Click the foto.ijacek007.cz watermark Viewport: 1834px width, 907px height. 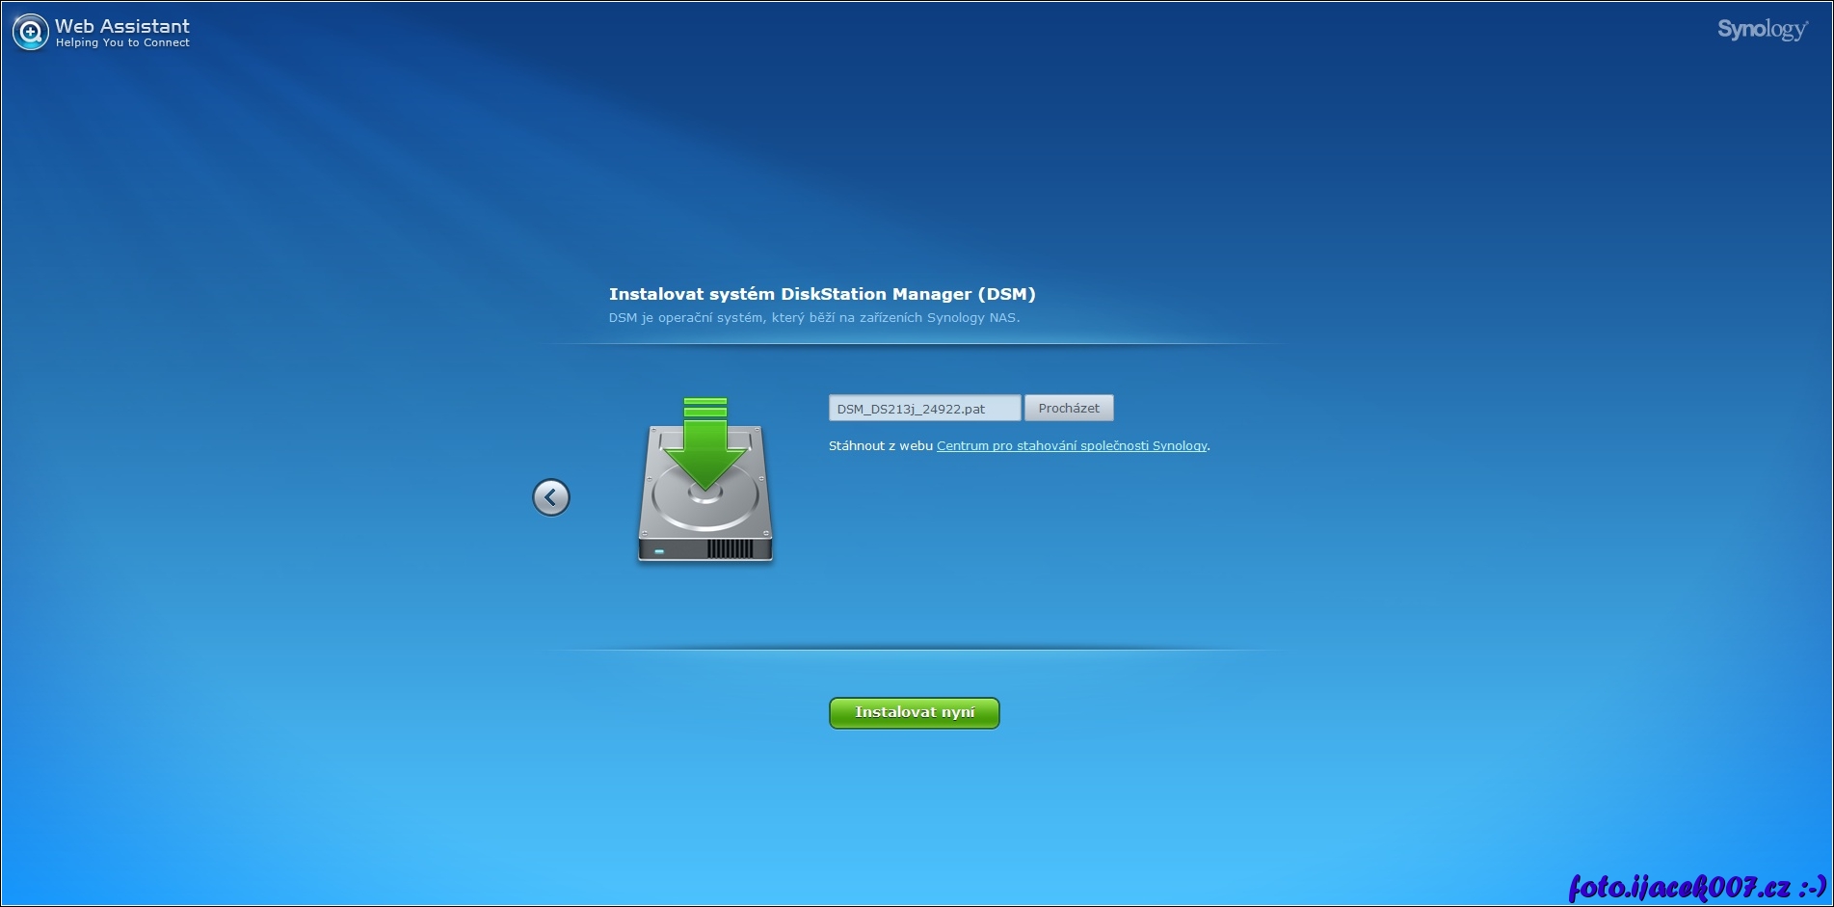1696,887
